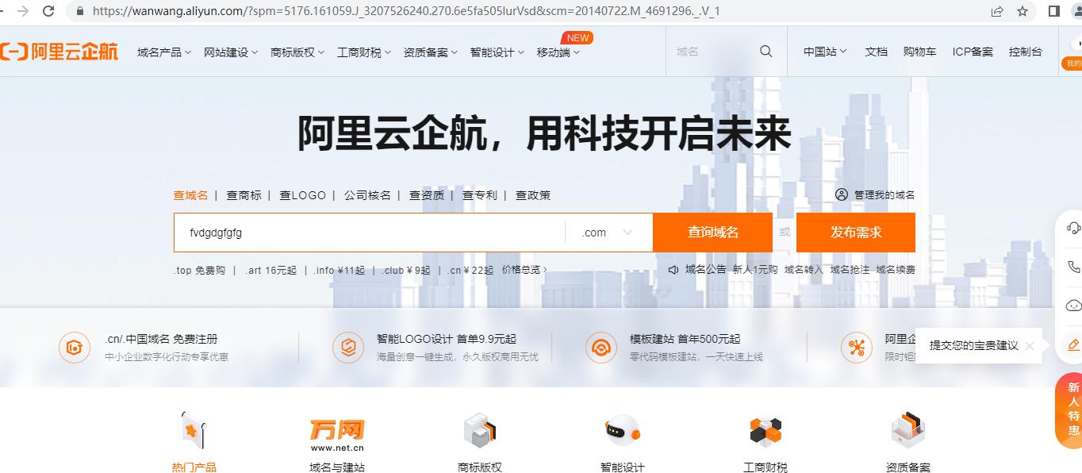The height and width of the screenshot is (473, 1082).
Task: Click the 发布需求 button
Action: click(855, 232)
